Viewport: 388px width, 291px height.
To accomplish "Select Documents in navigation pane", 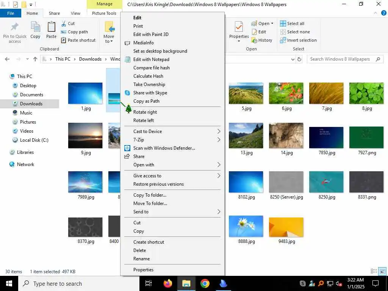I will (31, 95).
